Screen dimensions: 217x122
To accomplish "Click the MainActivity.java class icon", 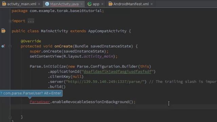I will coord(47,4).
